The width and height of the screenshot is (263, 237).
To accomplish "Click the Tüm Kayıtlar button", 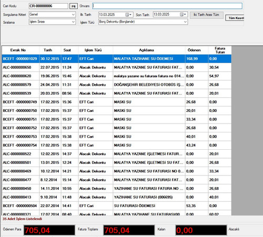I will (x=235, y=18).
